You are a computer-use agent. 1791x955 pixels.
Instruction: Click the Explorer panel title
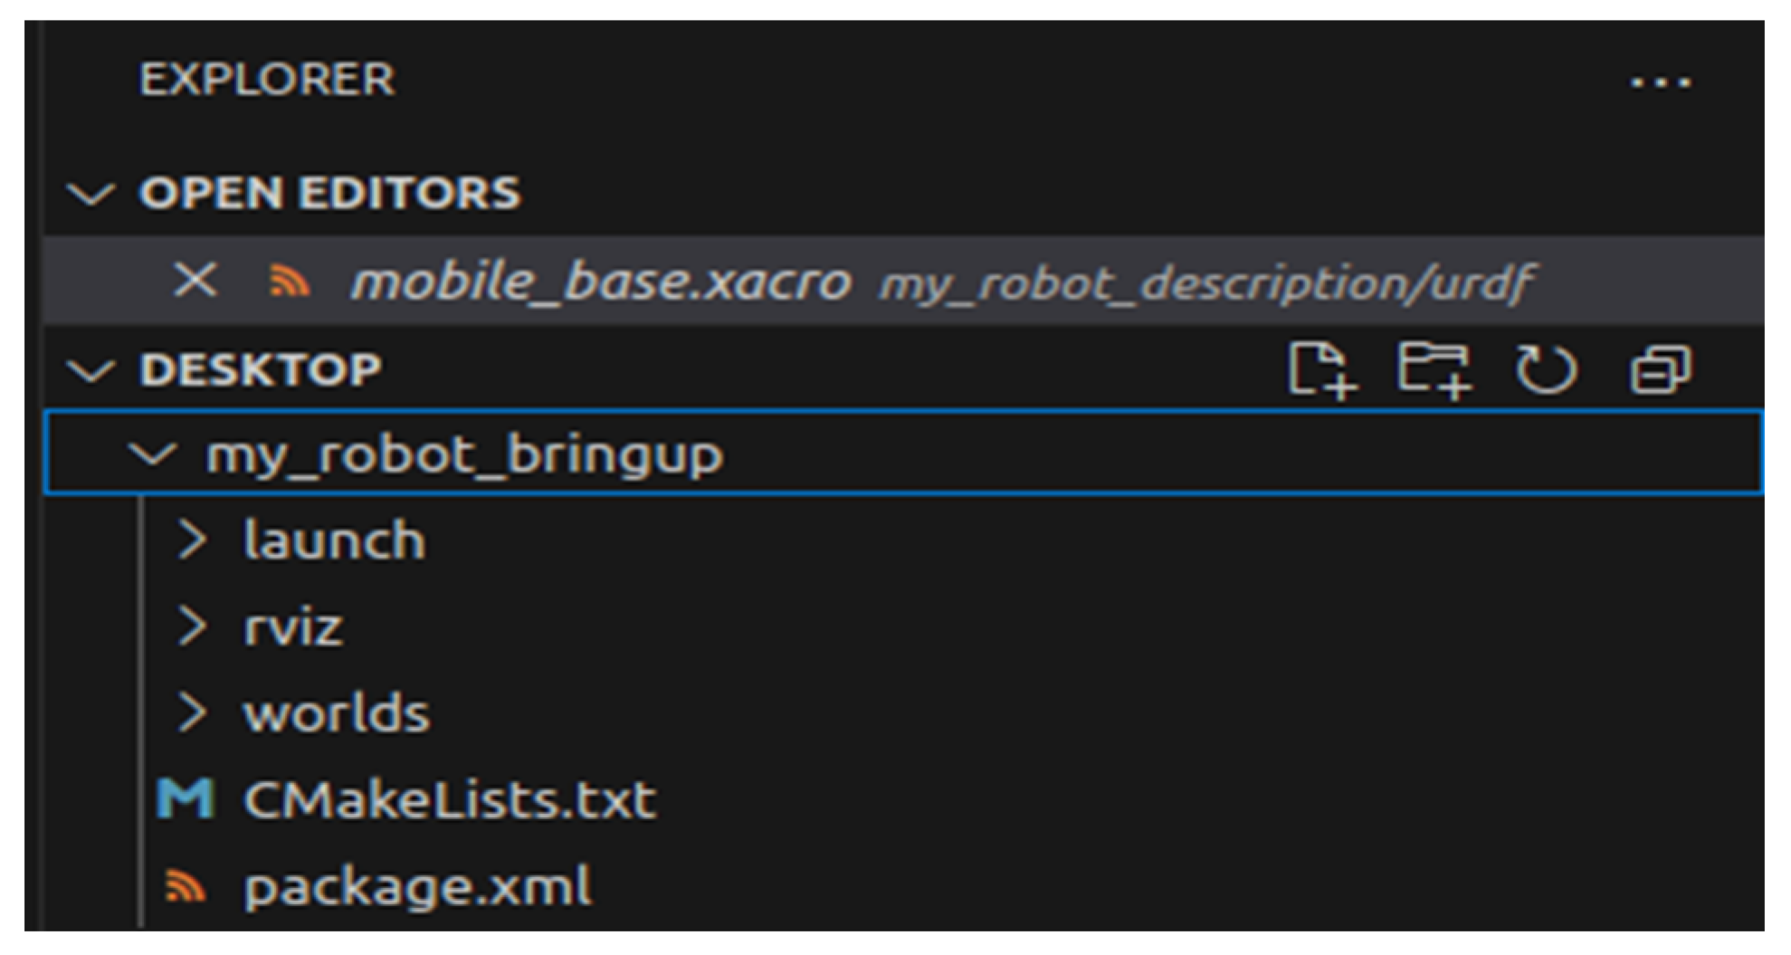(267, 80)
